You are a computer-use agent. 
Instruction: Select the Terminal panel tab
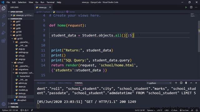pyautogui.click(x=78, y=83)
